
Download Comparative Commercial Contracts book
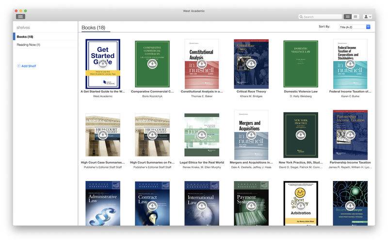pos(152,64)
